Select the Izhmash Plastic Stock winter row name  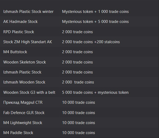tap(28, 12)
